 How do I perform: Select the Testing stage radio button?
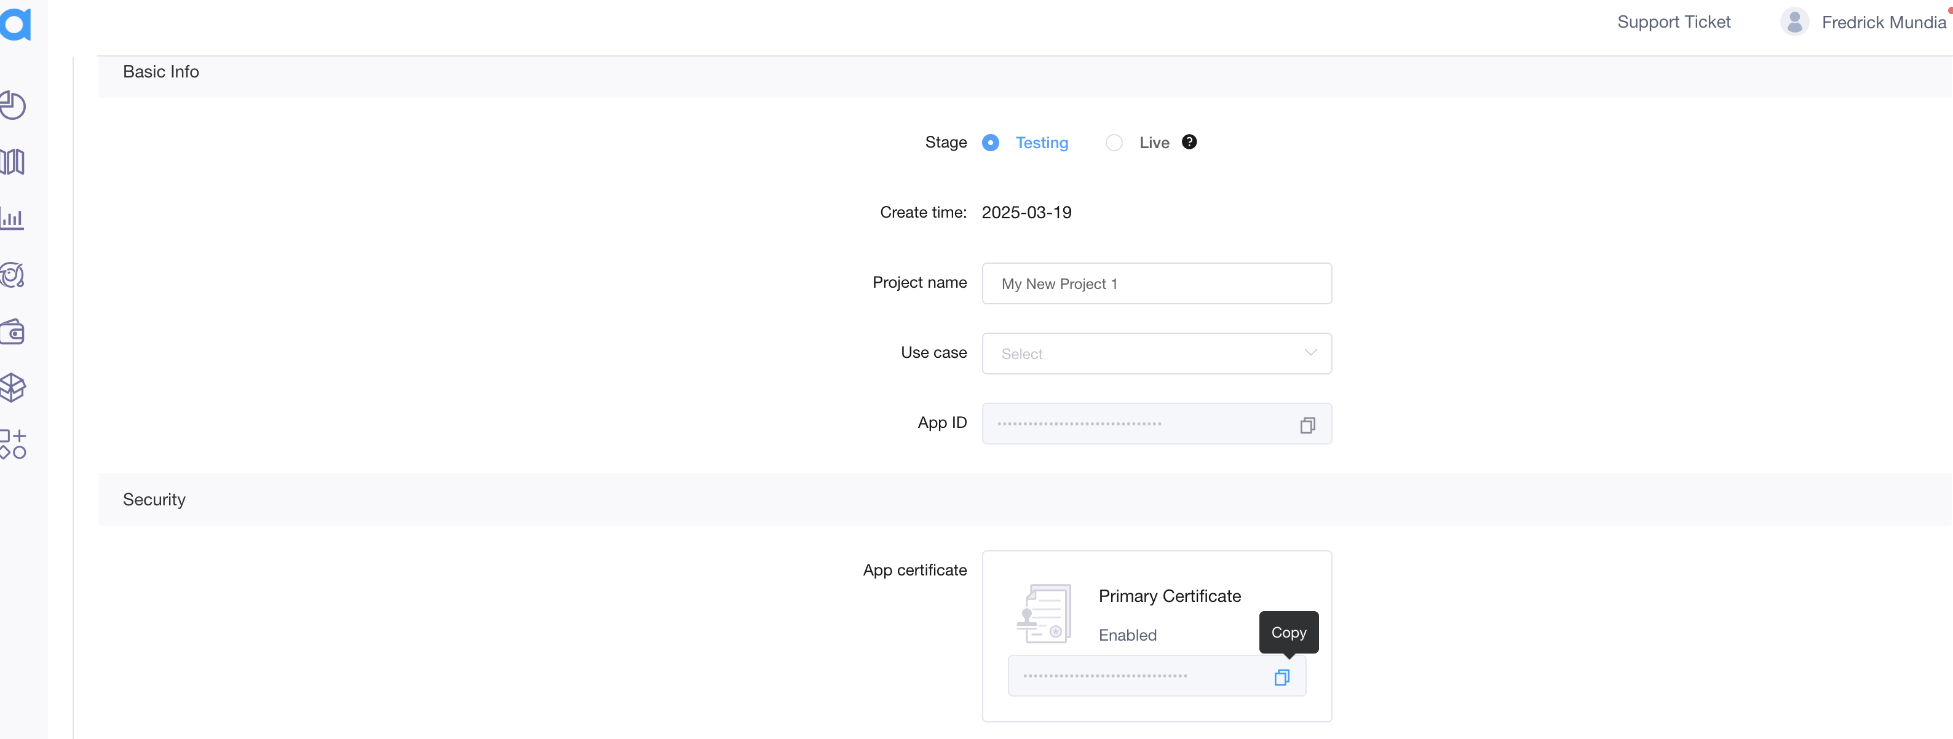(x=990, y=143)
